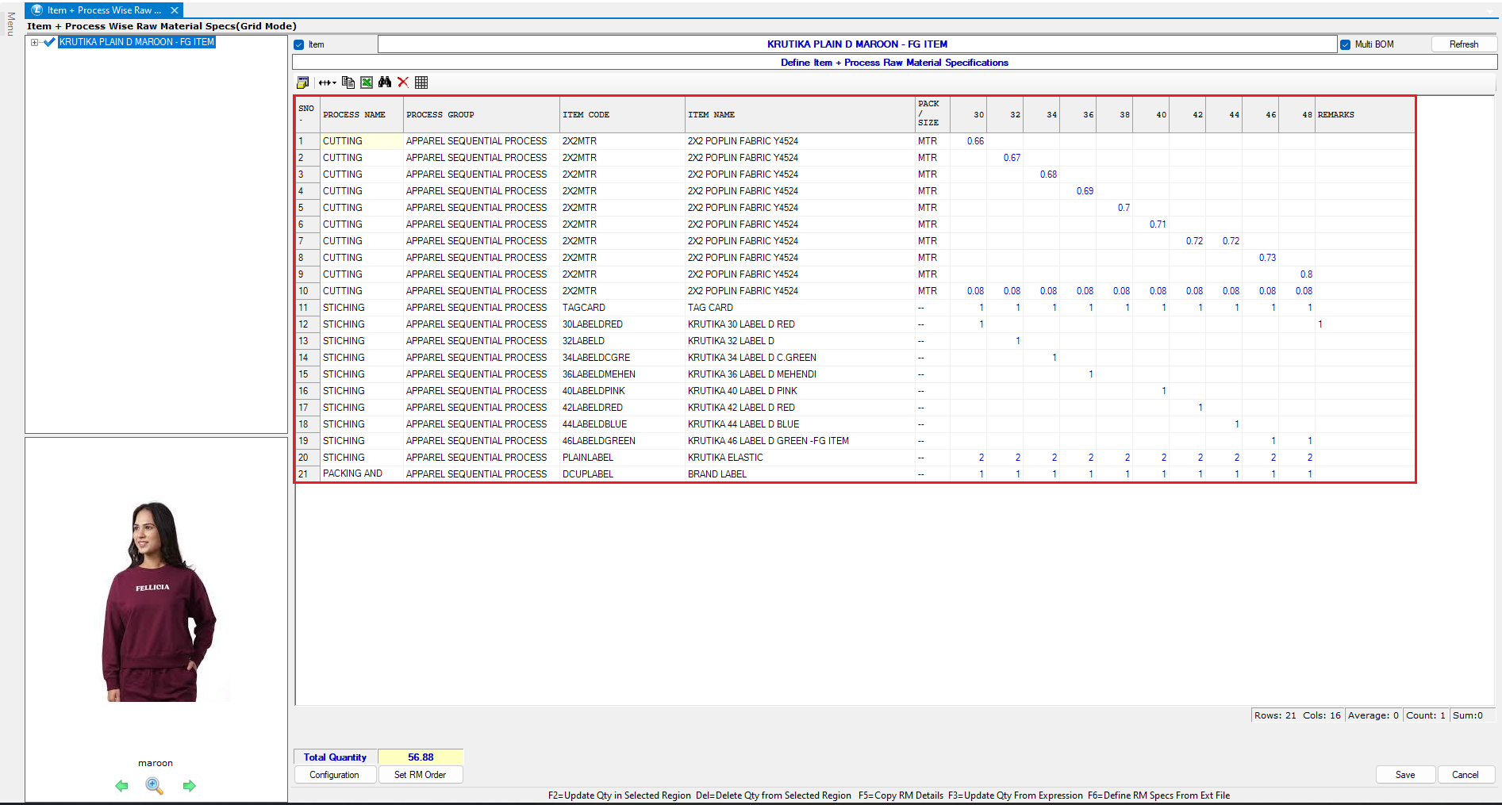Click the red X delete icon
The image size is (1502, 805).
pos(403,82)
